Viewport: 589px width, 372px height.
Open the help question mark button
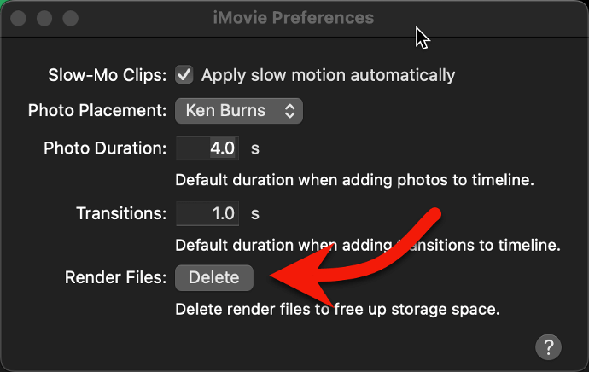(x=548, y=347)
